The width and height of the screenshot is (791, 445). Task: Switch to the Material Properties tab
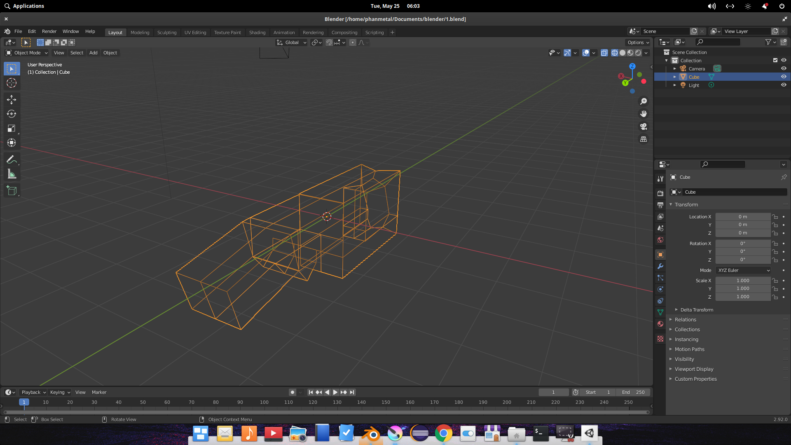[660, 324]
